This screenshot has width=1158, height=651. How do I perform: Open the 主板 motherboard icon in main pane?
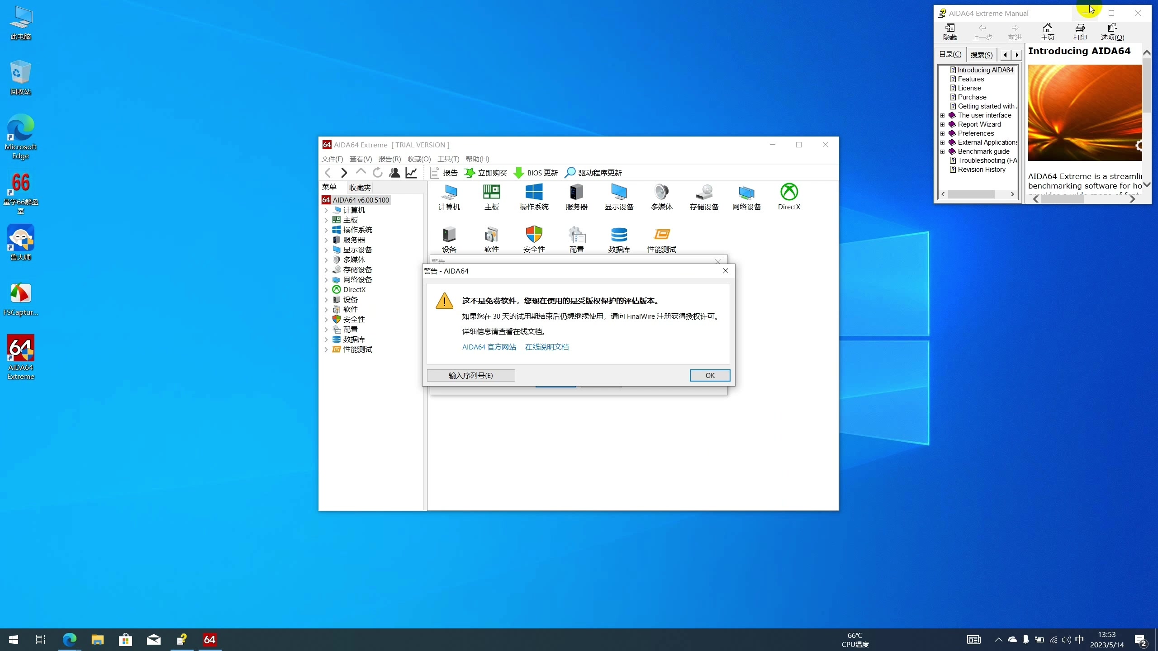tap(491, 197)
